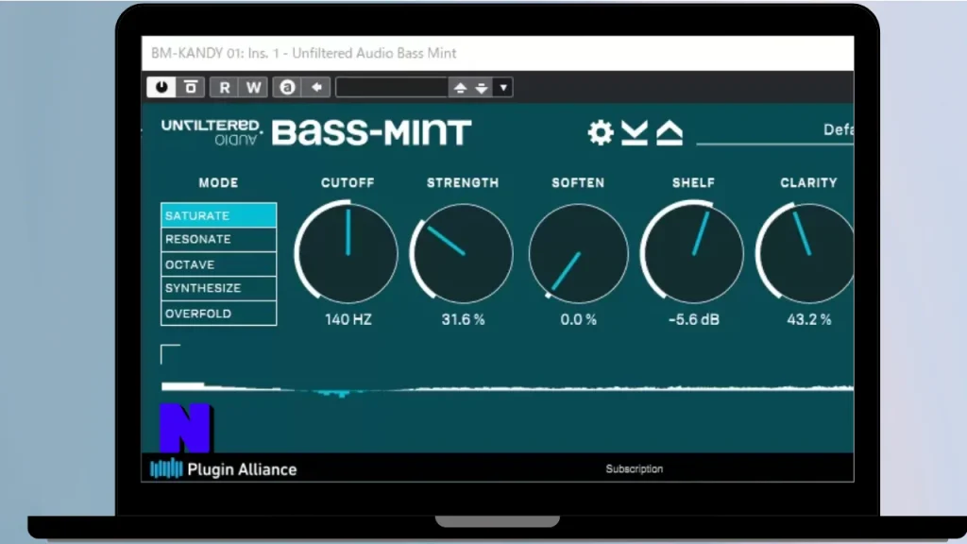Select OVERFOLD mode
967x544 pixels.
pyautogui.click(x=218, y=314)
